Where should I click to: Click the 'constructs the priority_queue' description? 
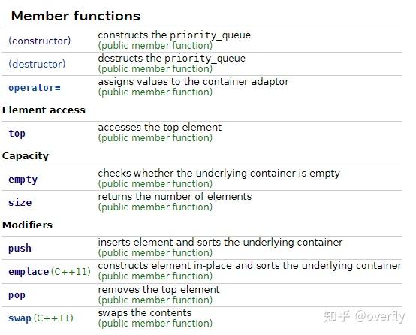tap(174, 35)
